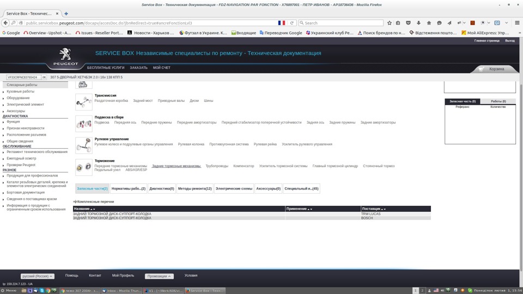Click the Трансмиссия section thumbnail
Image resolution: width=523 pixels, height=294 pixels.
click(83, 102)
